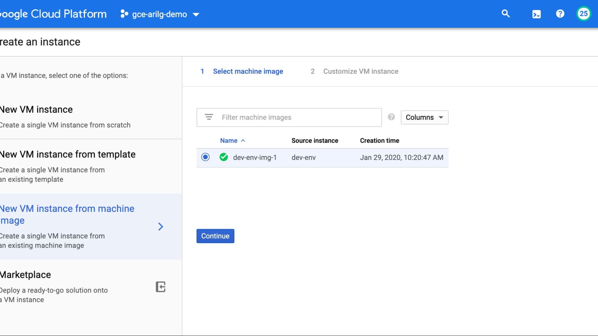Viewport: 598px width, 336px height.
Task: Open the gce-arilg-demo project dropdown
Action: (160, 14)
